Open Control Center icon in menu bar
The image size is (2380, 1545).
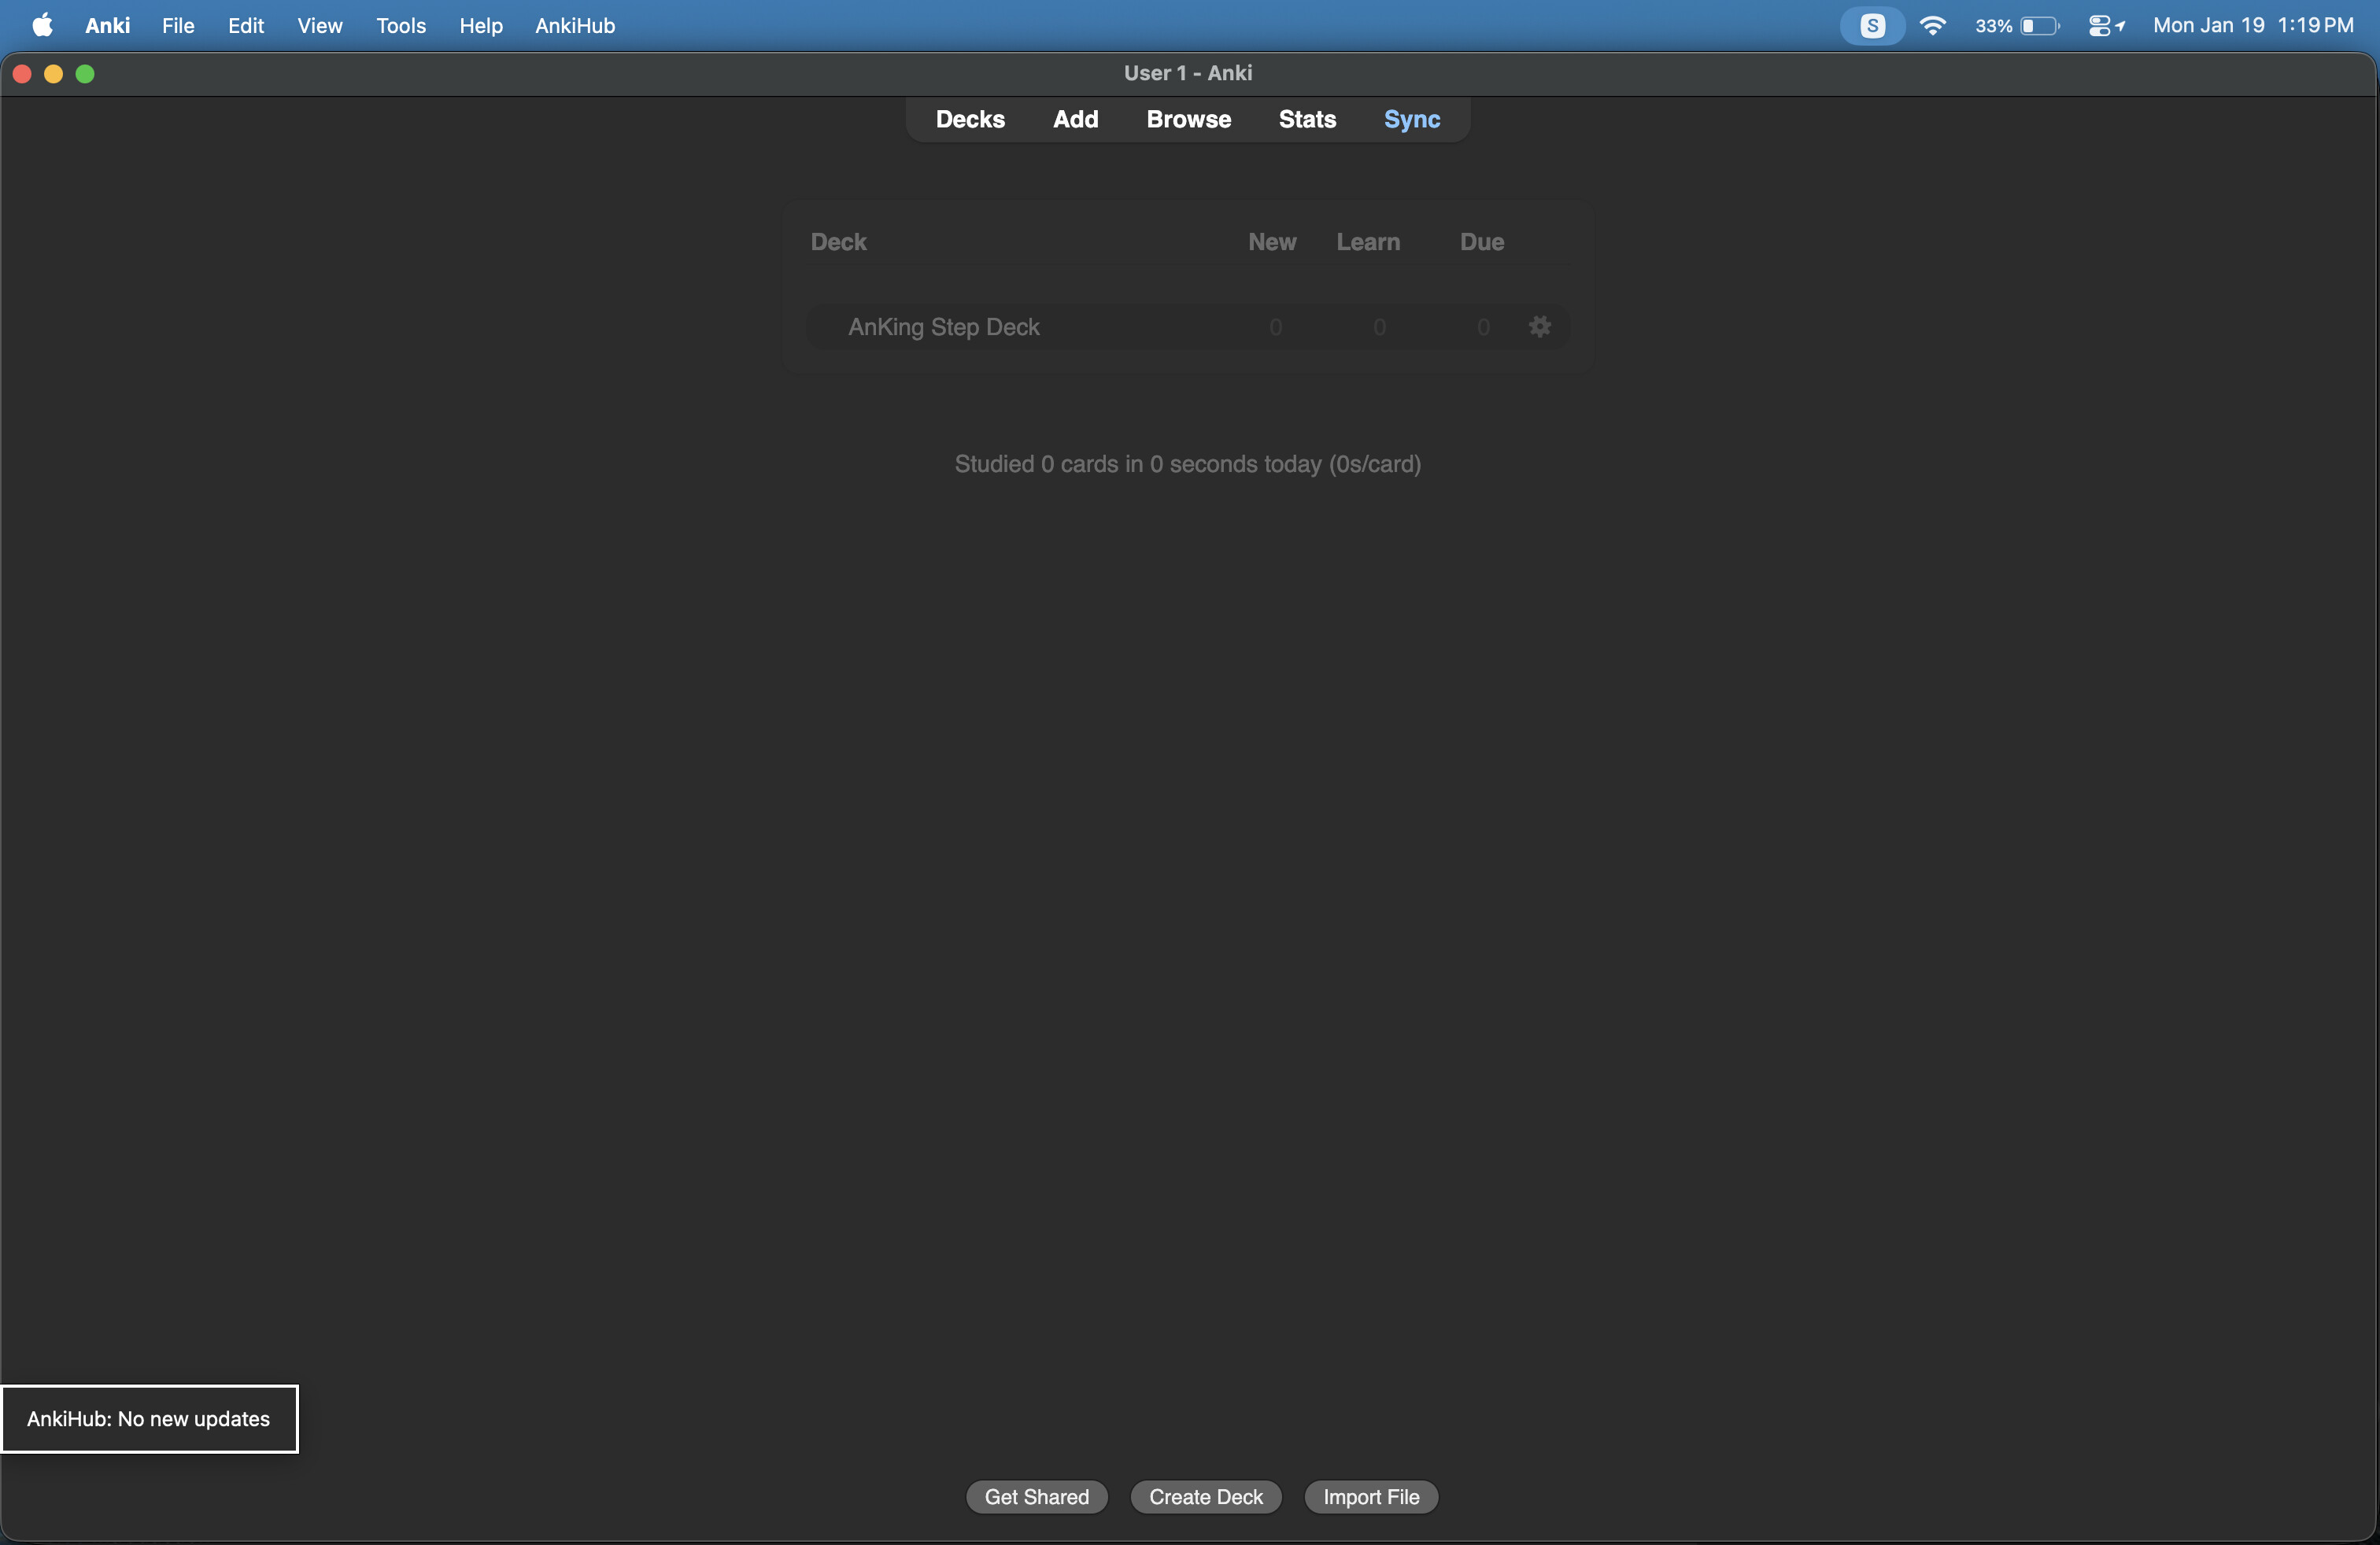click(2099, 25)
